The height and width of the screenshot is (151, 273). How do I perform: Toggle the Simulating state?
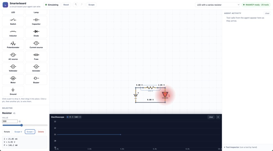tap(52, 5)
